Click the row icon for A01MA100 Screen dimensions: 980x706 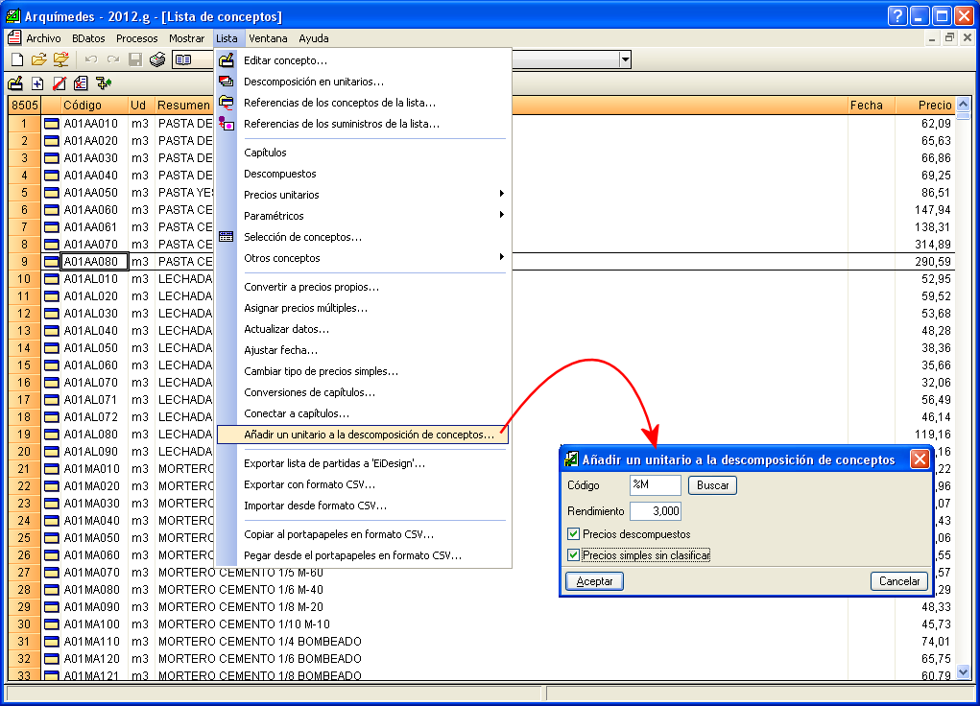click(x=51, y=624)
